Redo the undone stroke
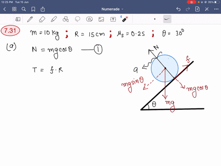This screenshot has height=166, width=221. pyautogui.click(x=188, y=9)
